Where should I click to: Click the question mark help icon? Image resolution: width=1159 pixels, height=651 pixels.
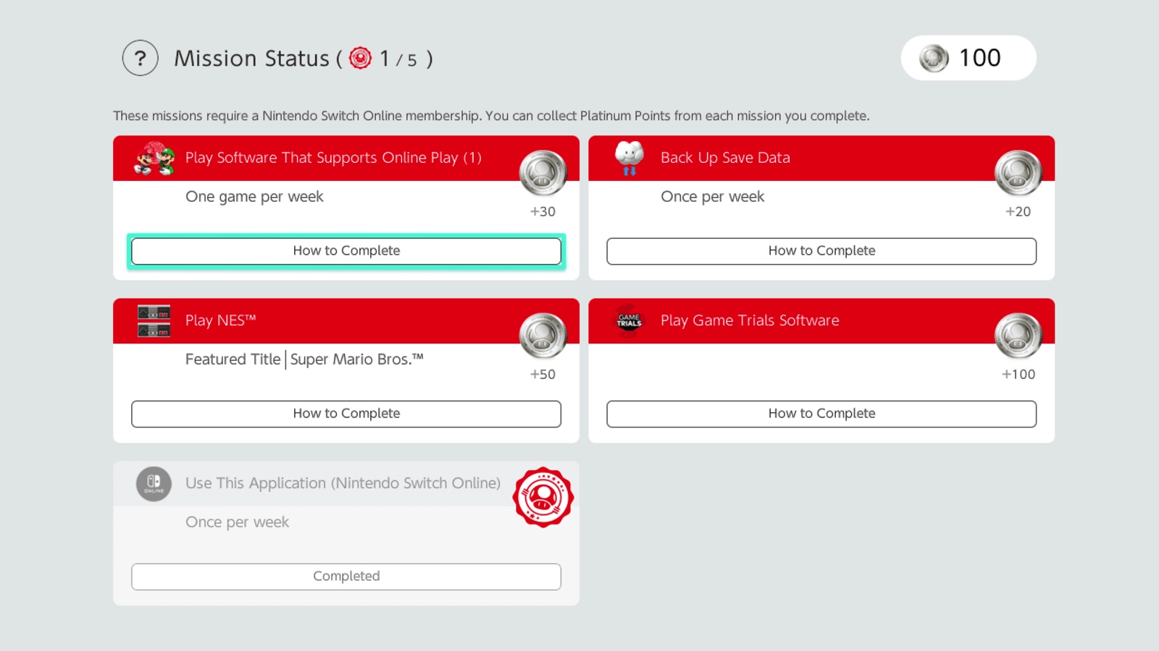point(140,59)
